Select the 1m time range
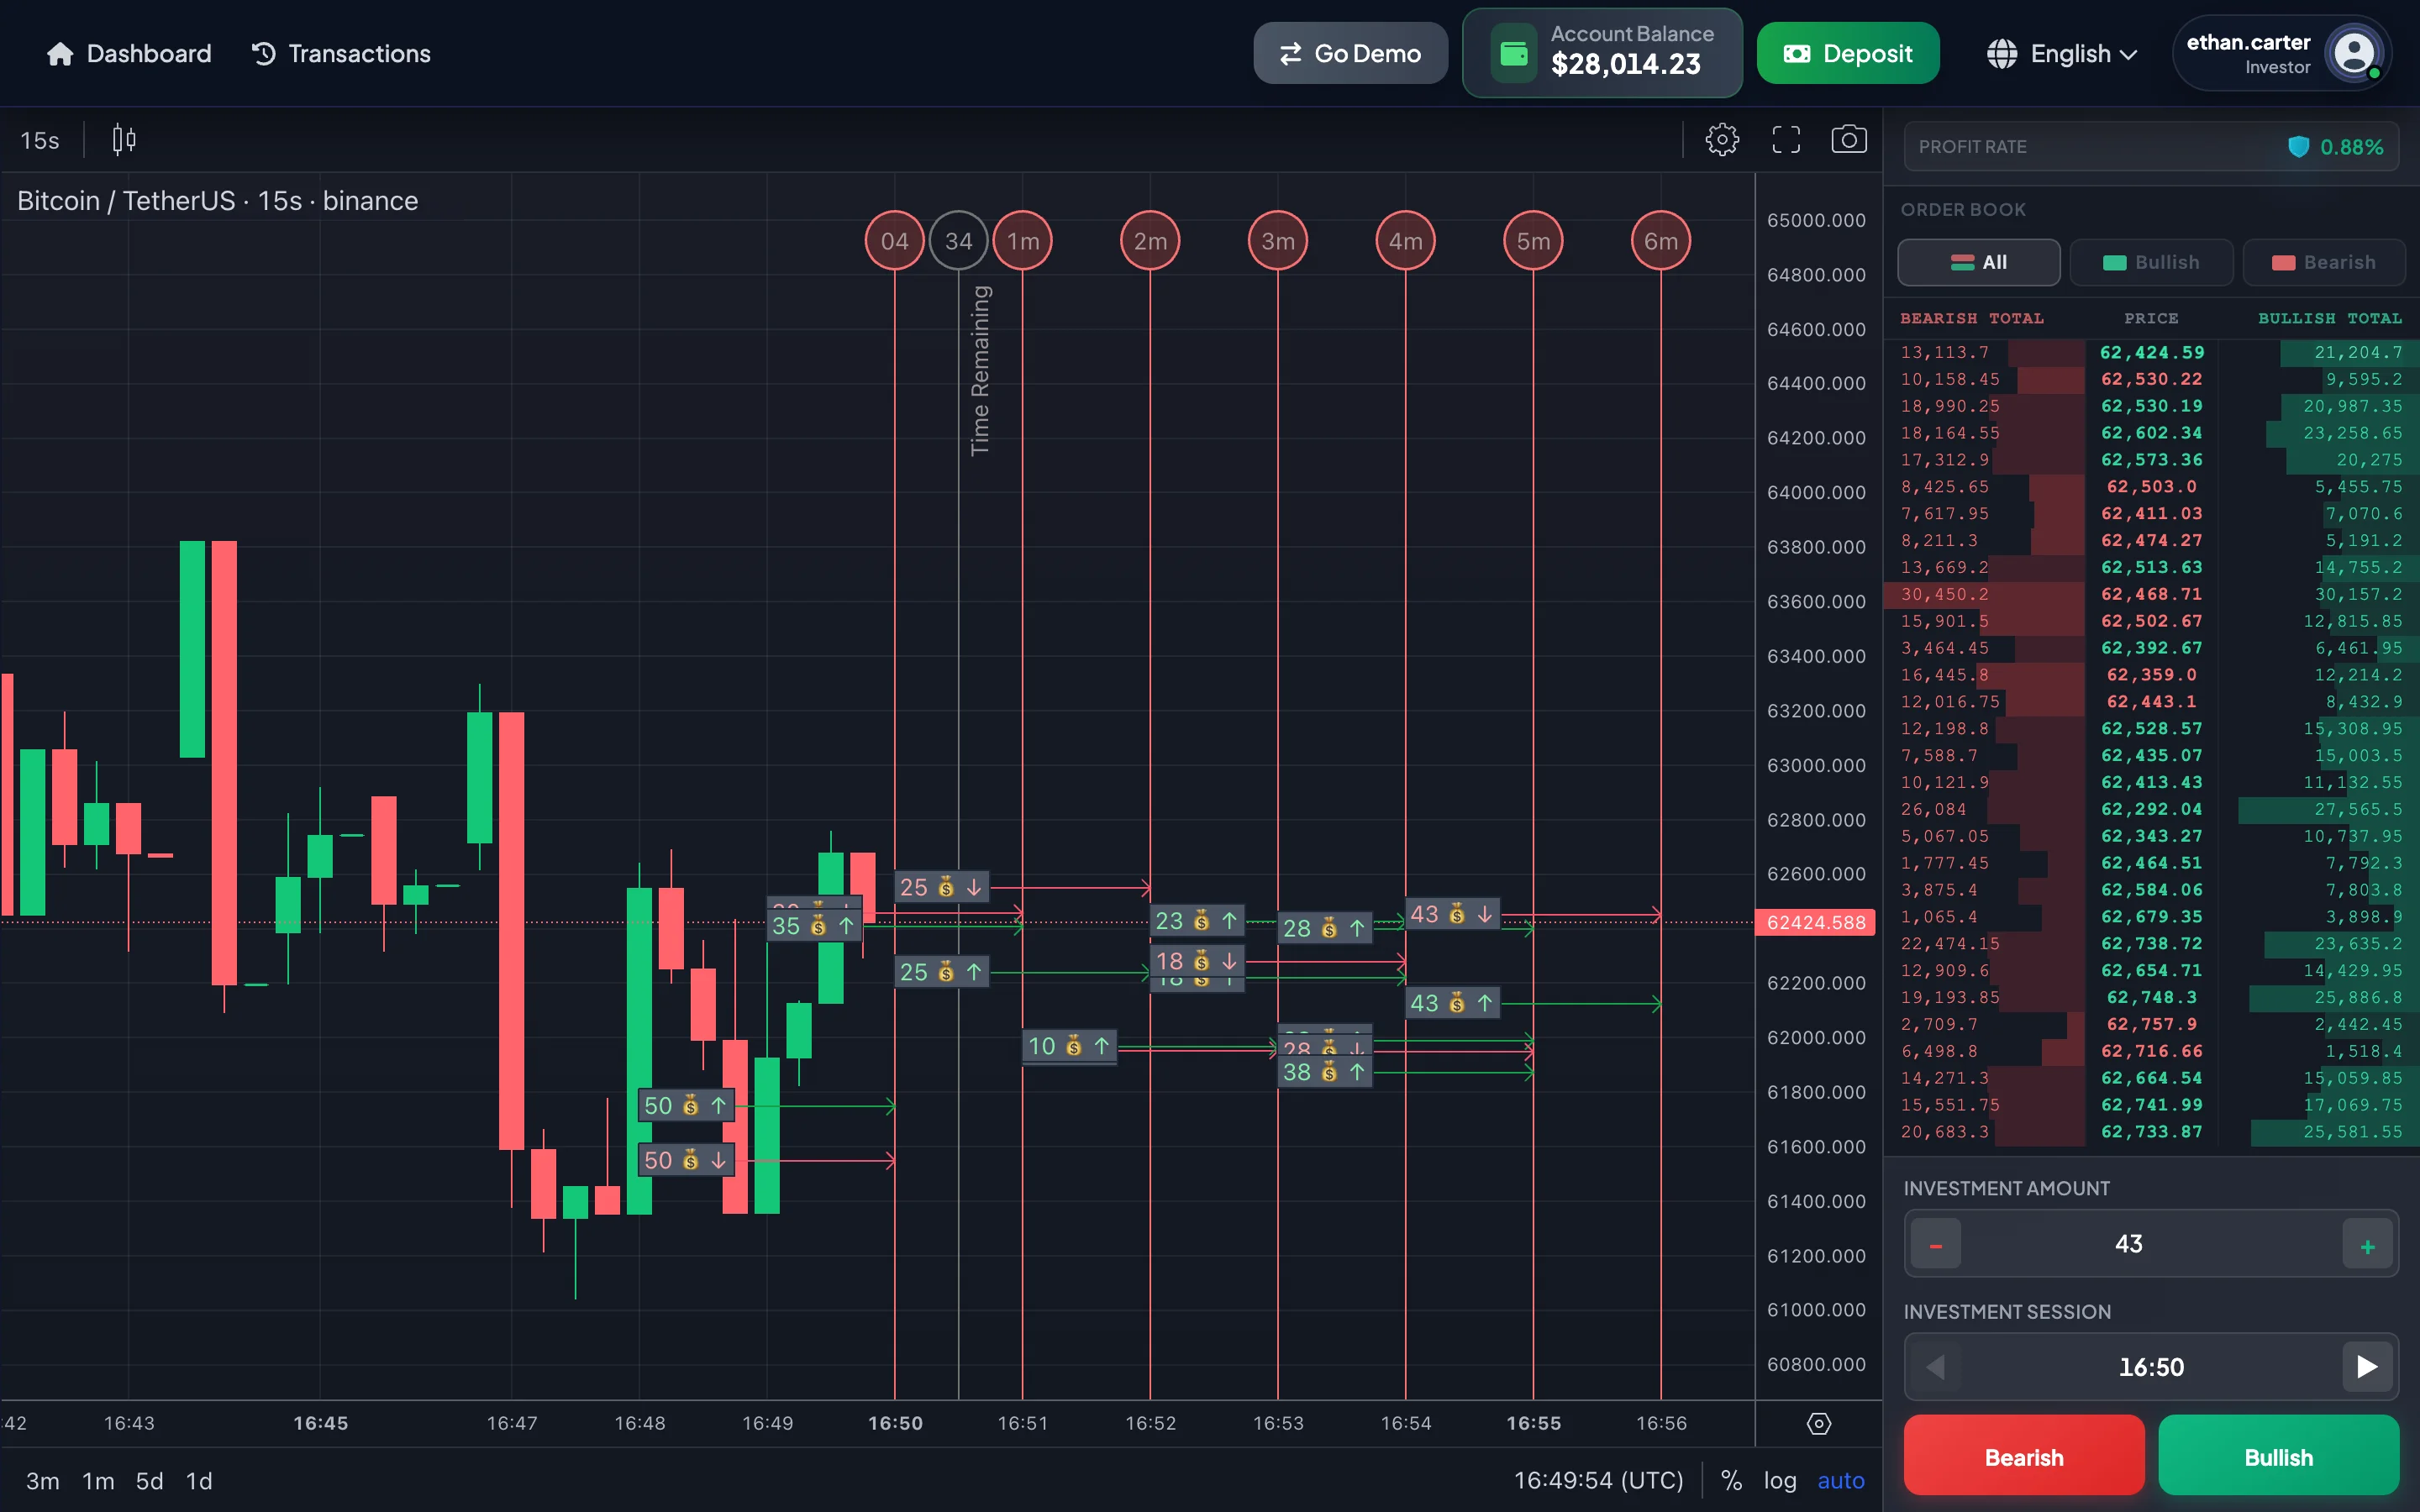This screenshot has height=1512, width=2420. tap(98, 1481)
